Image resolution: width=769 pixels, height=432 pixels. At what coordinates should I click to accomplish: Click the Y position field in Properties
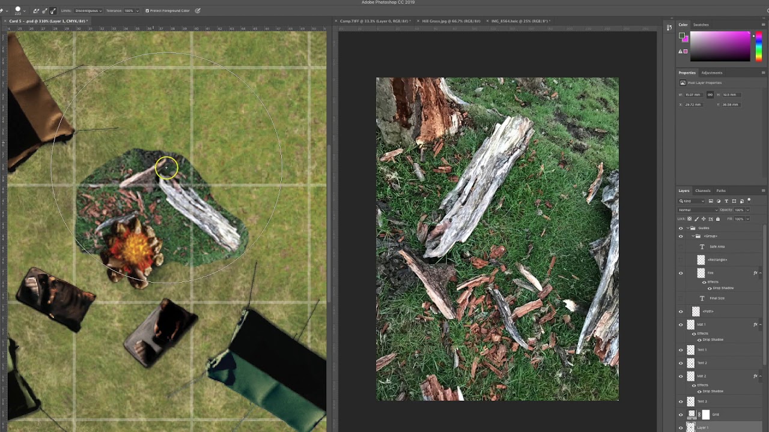point(731,104)
